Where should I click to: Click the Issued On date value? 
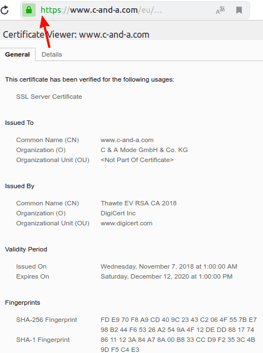(x=168, y=266)
